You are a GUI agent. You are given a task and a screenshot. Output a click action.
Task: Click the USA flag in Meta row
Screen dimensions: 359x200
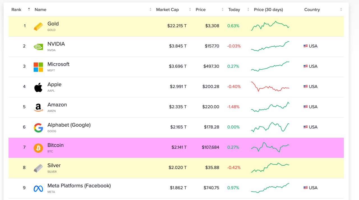(305, 188)
